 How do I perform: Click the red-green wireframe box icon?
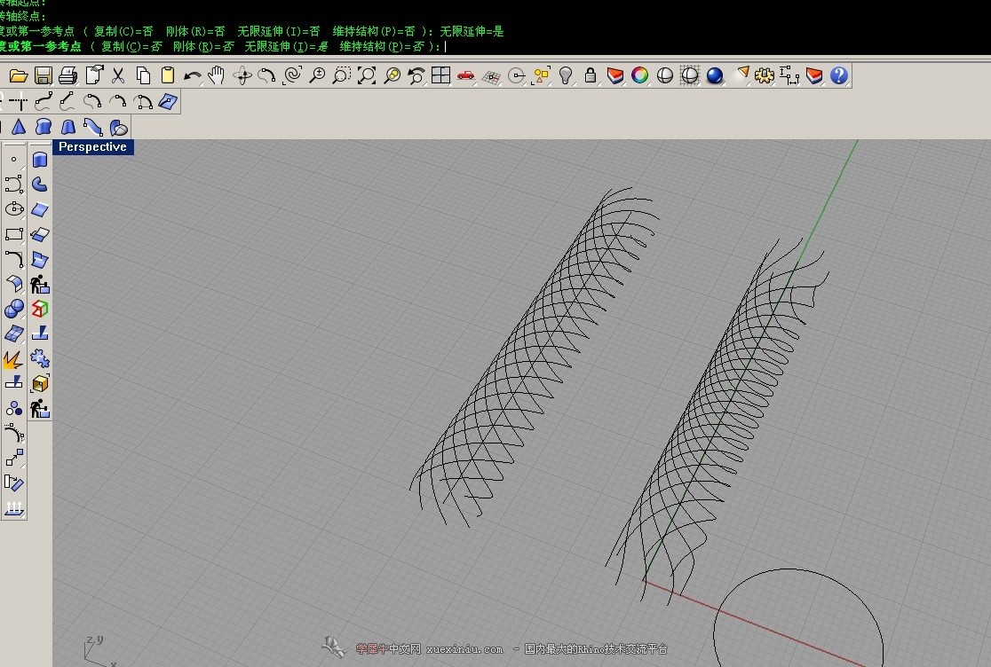click(40, 309)
